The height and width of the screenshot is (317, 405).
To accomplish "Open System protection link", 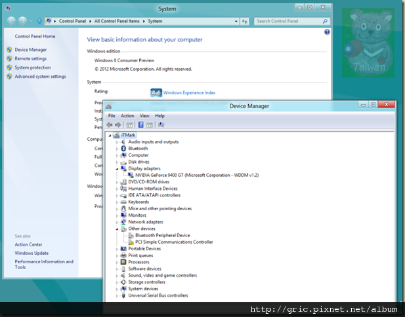I will [33, 67].
